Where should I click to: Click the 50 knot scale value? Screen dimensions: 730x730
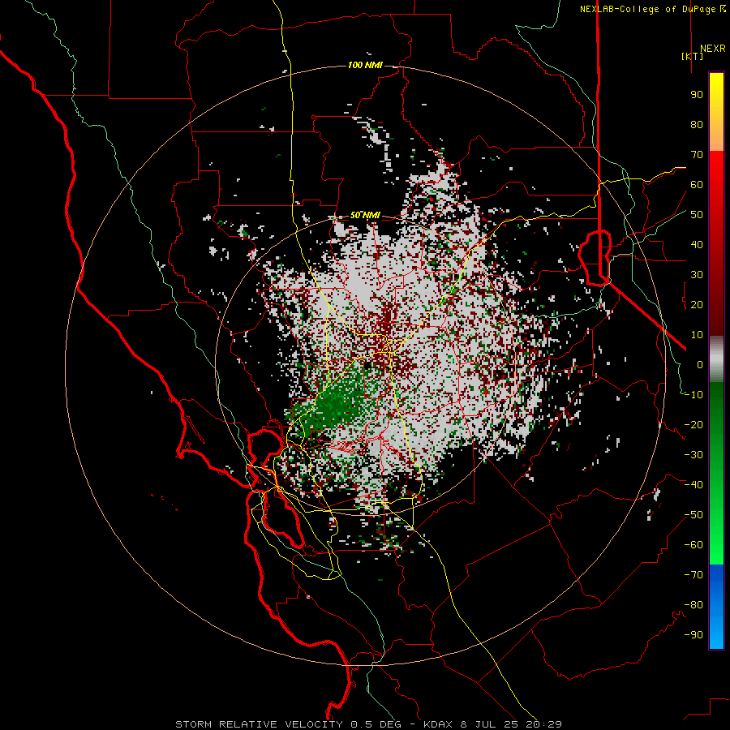(697, 215)
